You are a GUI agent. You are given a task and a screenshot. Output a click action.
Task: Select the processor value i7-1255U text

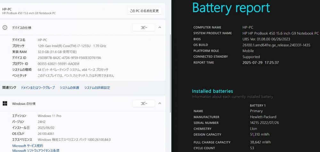tap(72, 46)
